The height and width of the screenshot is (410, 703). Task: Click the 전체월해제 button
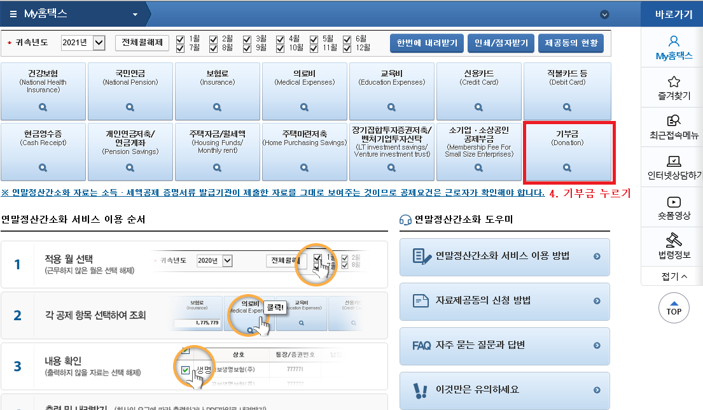pos(142,42)
